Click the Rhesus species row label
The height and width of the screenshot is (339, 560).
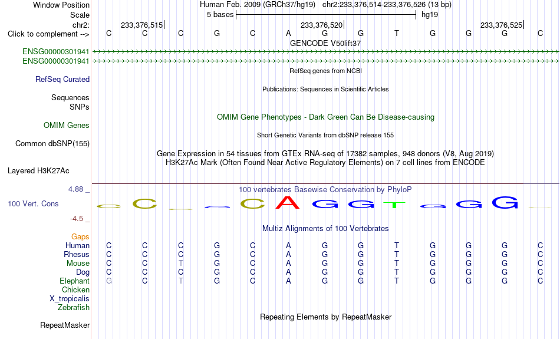[77, 254]
